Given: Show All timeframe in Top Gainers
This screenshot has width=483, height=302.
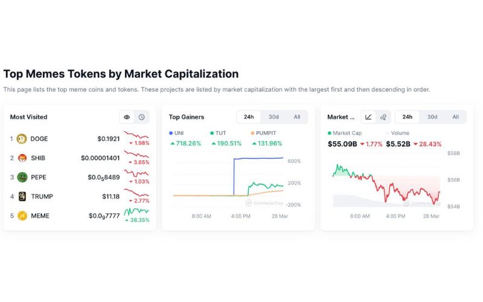Looking at the screenshot, I should [297, 117].
